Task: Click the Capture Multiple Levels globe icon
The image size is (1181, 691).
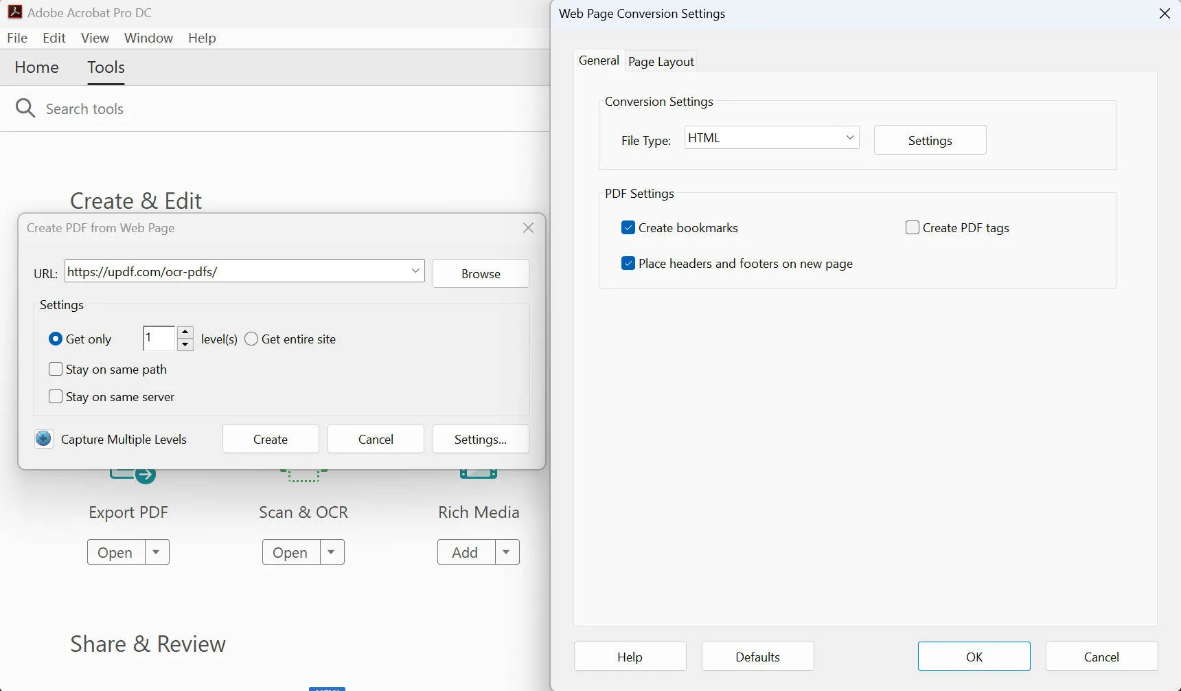Action: coord(43,439)
